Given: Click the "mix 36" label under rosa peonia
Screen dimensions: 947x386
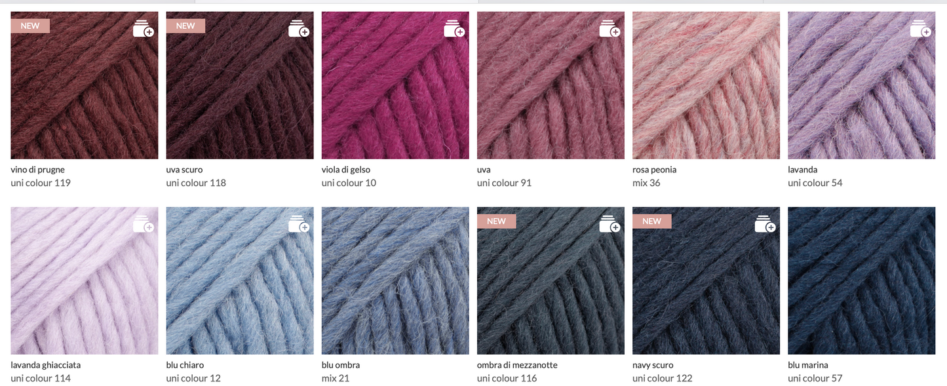Looking at the screenshot, I should click(646, 183).
